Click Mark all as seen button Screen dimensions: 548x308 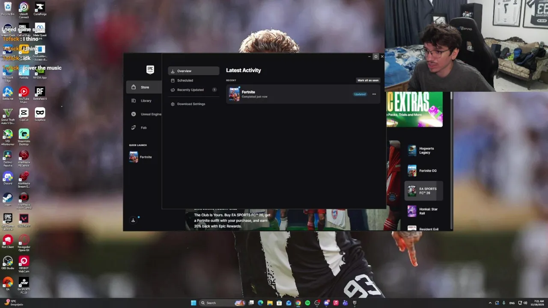point(368,80)
